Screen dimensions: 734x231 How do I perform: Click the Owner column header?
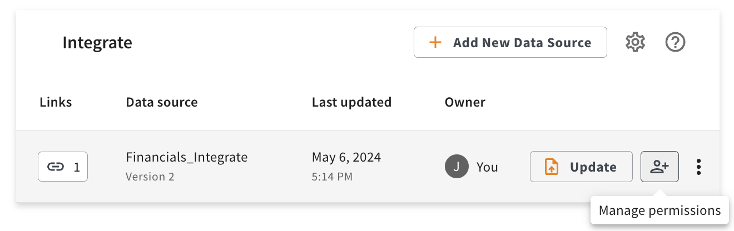[x=465, y=102]
